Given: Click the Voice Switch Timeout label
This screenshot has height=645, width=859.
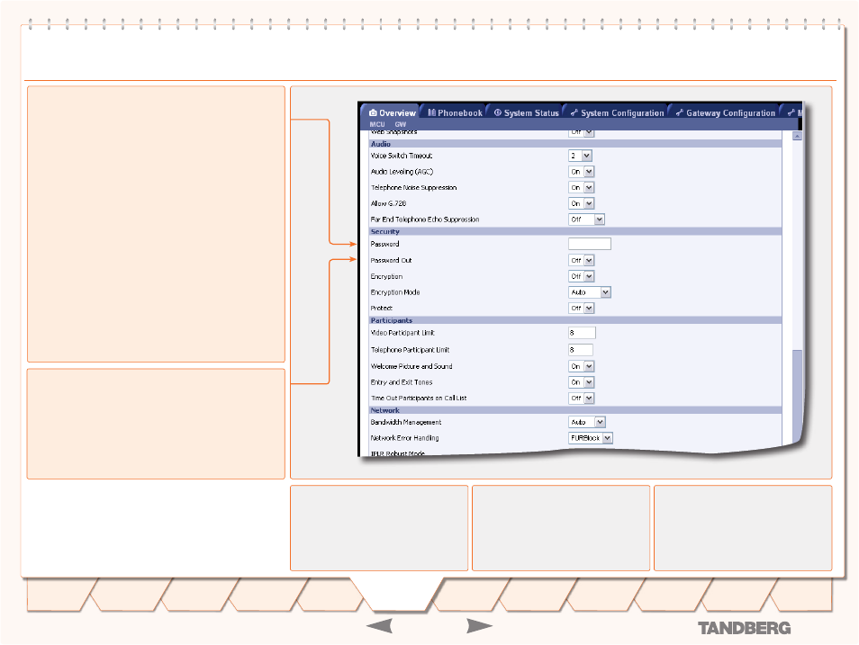Looking at the screenshot, I should 401,156.
